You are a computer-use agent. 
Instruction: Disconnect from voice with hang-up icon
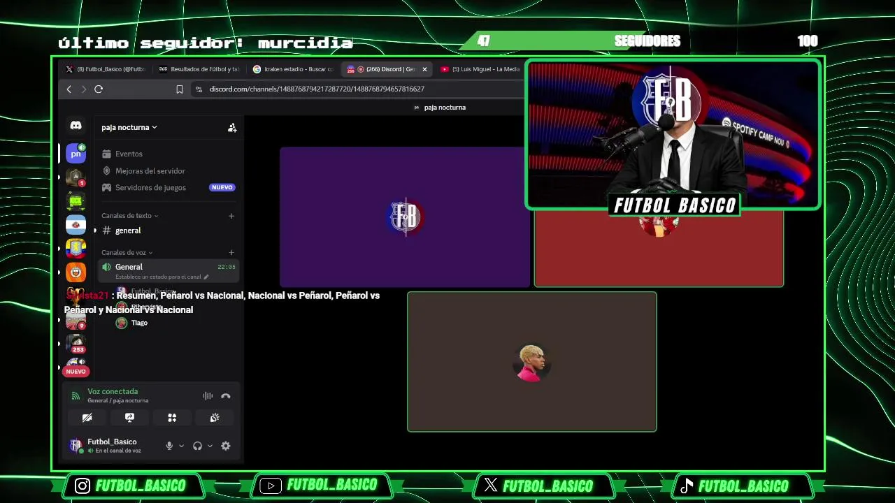click(x=225, y=396)
